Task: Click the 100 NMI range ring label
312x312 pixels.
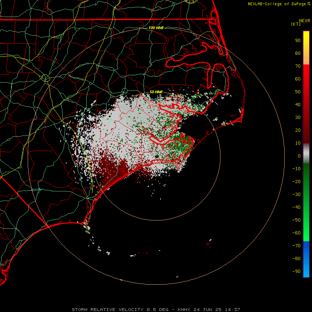Action: click(x=156, y=28)
